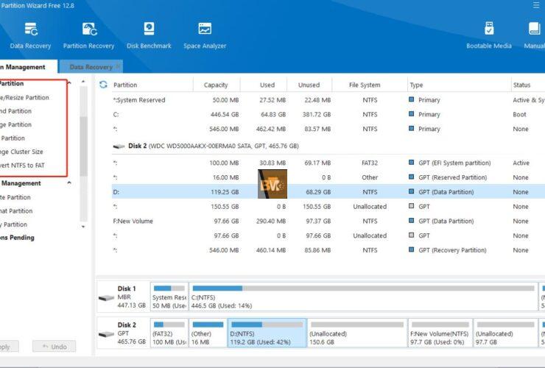Viewport: 545px width, 368px height.
Task: Start the Space Analyzer tool
Action: 204,35
